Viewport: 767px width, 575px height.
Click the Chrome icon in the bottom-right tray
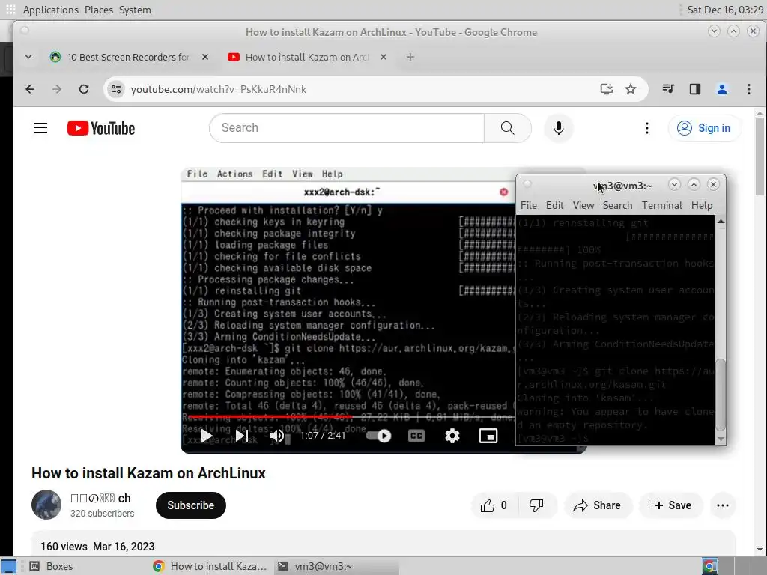[x=710, y=566]
